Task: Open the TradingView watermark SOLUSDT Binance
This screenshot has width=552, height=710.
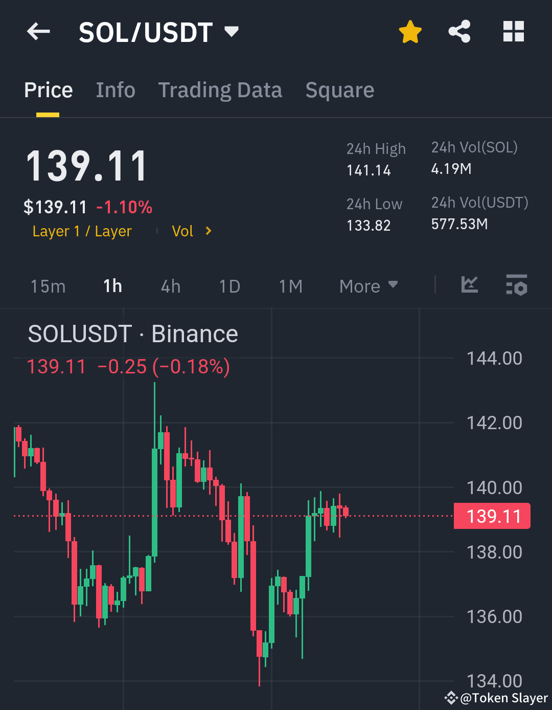Action: [x=133, y=333]
